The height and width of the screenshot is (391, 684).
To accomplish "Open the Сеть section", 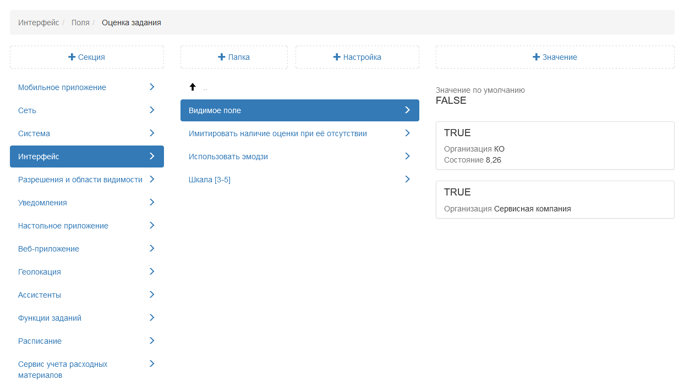I will 28,110.
